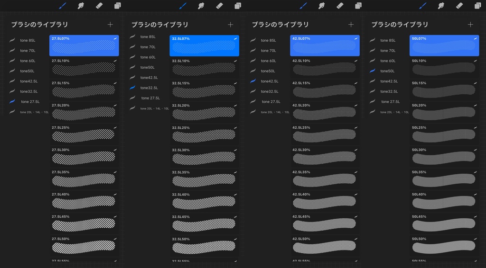The width and height of the screenshot is (486, 268).
Task: Select the 50L10% brush
Action: pos(444,68)
